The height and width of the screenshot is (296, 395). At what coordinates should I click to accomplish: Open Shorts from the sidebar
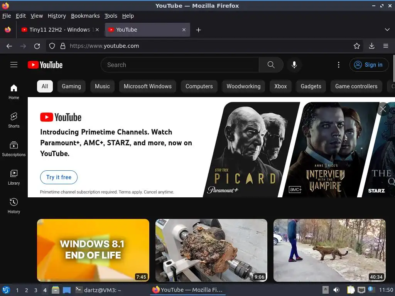click(14, 120)
